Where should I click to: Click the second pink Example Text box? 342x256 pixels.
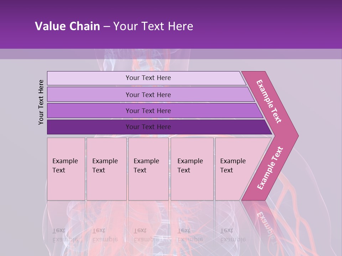click(x=106, y=169)
